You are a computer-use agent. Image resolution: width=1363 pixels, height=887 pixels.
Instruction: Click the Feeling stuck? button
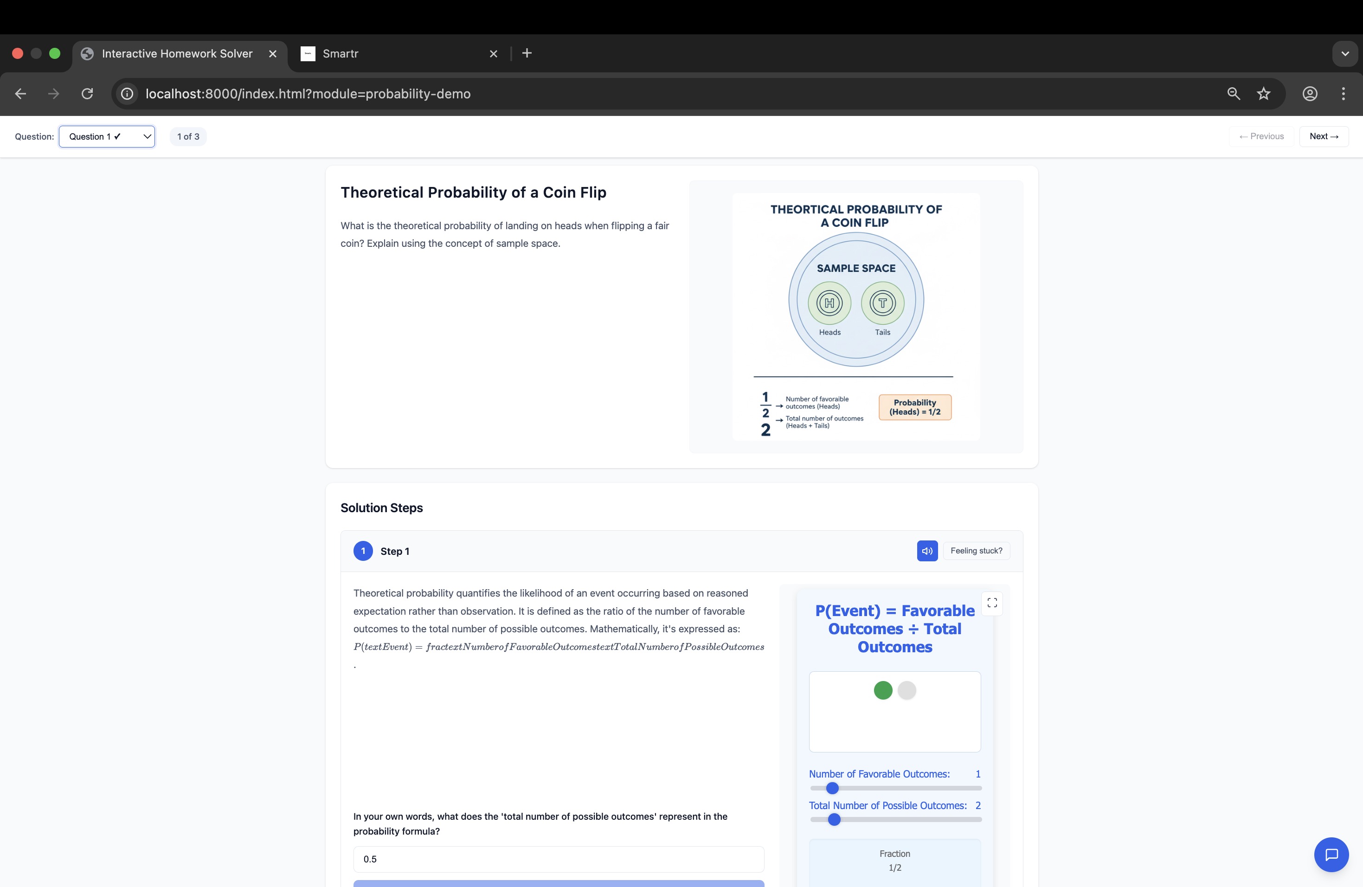tap(976, 551)
